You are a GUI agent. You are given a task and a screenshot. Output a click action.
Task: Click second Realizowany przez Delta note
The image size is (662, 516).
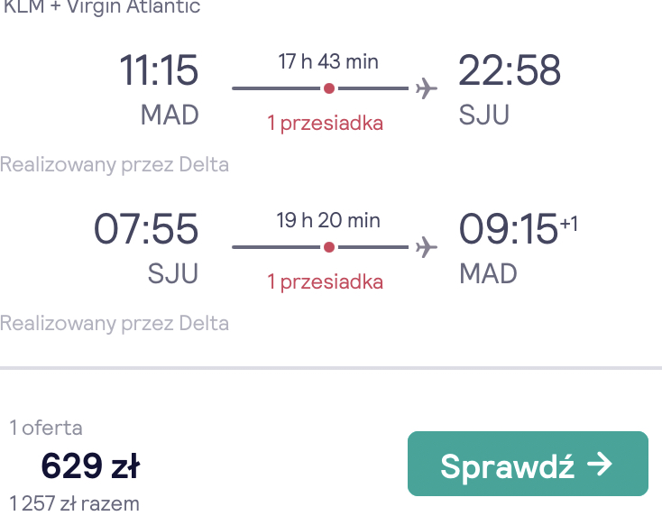[115, 324]
